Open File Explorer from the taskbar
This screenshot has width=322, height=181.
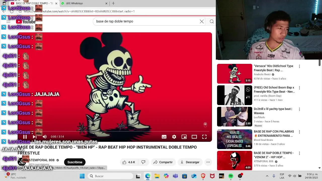pyautogui.click(x=157, y=176)
